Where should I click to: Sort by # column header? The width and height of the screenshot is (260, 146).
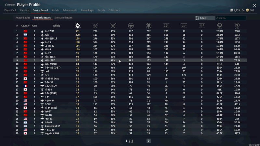[x=17, y=26]
